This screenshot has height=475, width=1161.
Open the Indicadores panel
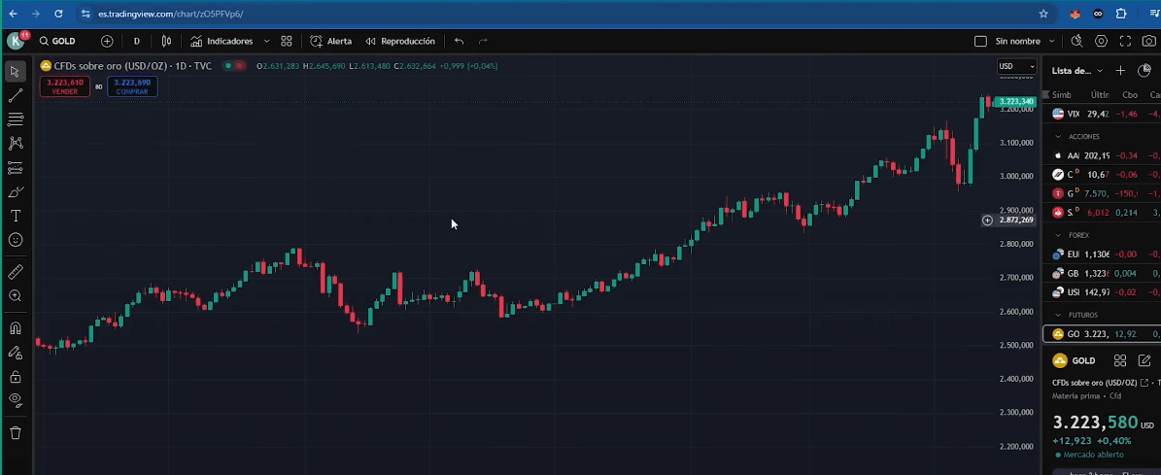222,42
